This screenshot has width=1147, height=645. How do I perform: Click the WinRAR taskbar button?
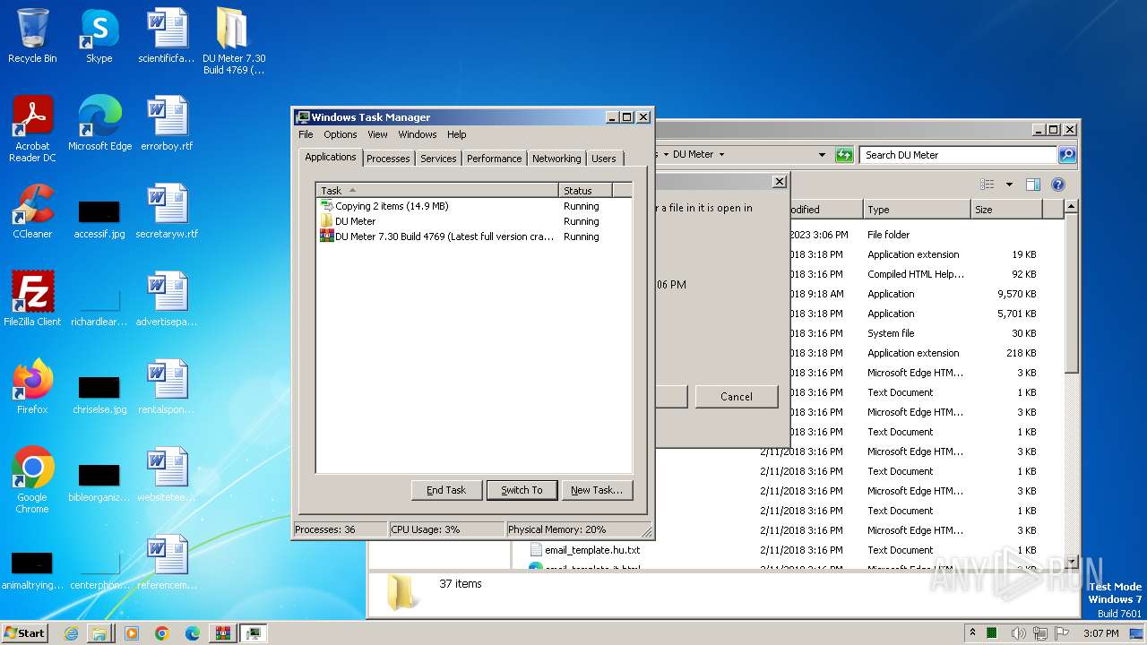point(222,633)
